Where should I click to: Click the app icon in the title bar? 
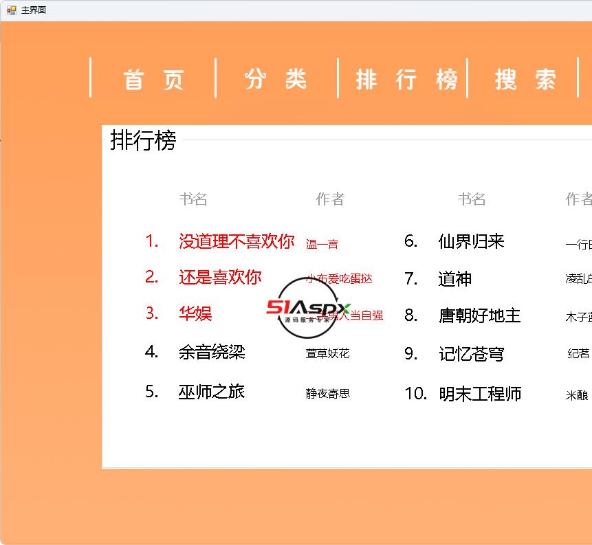point(11,10)
